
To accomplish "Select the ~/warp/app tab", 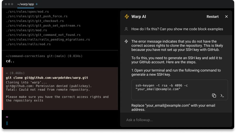I will [x=26, y=4].
